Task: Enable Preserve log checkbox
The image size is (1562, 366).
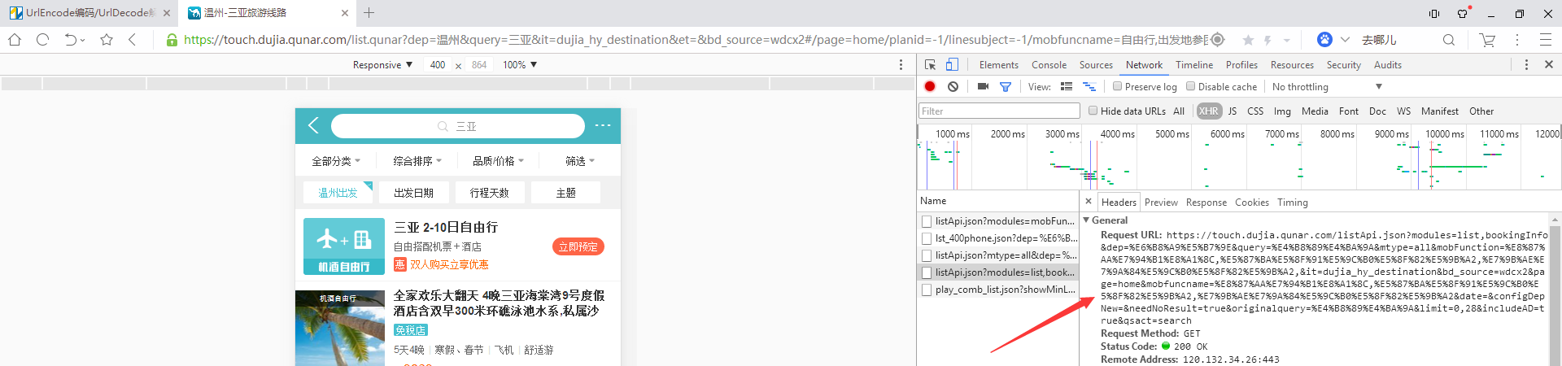Action: coord(1117,86)
